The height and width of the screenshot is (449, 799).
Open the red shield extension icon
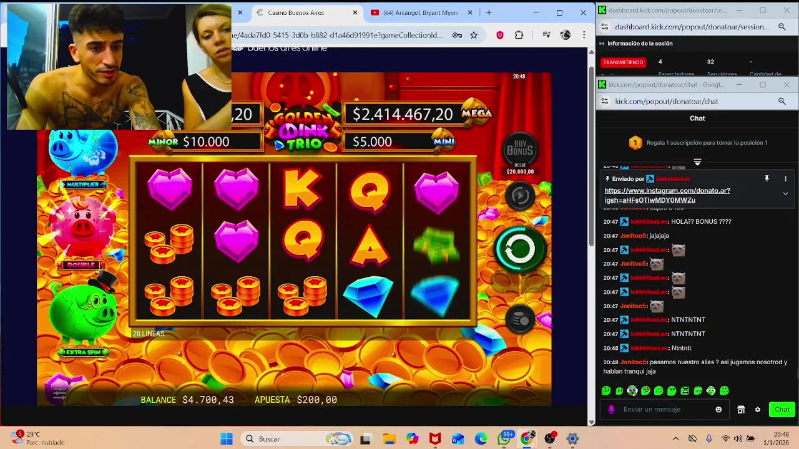(x=500, y=35)
